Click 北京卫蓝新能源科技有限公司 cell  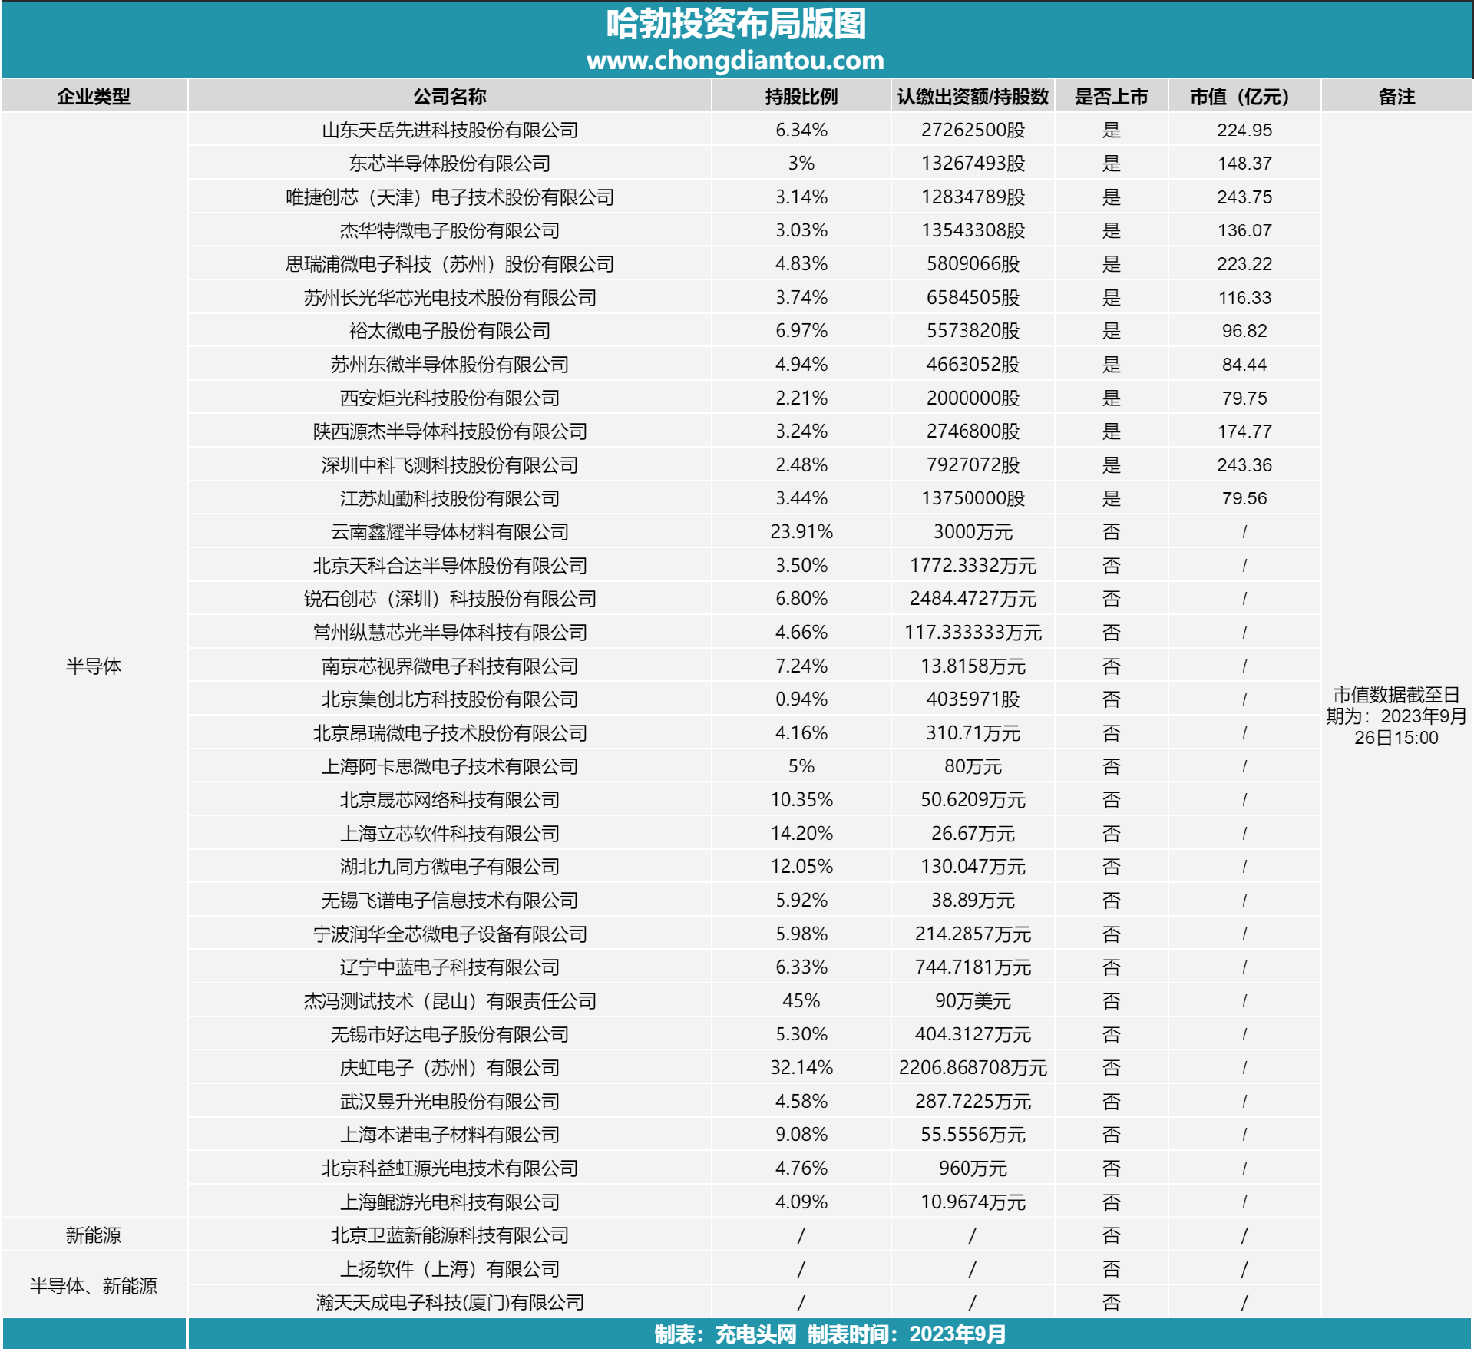(x=450, y=1235)
